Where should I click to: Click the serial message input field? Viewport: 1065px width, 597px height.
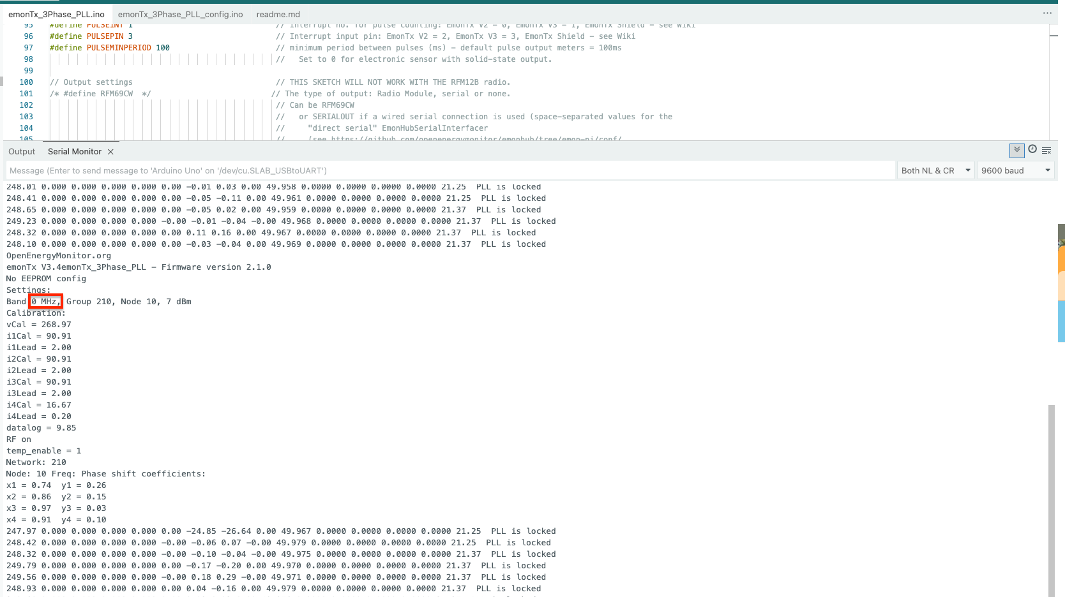[x=447, y=170]
